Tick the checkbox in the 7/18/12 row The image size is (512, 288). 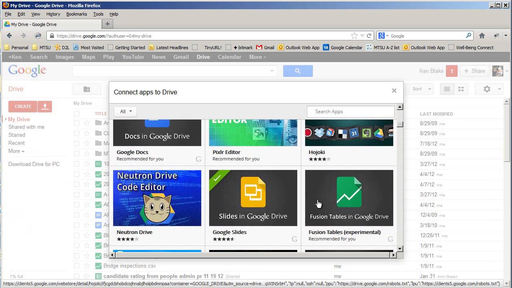[x=76, y=143]
